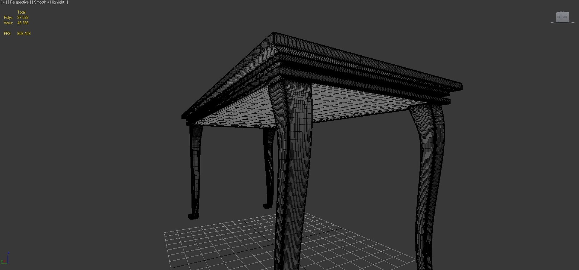
Task: Click the Total statistics header
Action: click(21, 12)
